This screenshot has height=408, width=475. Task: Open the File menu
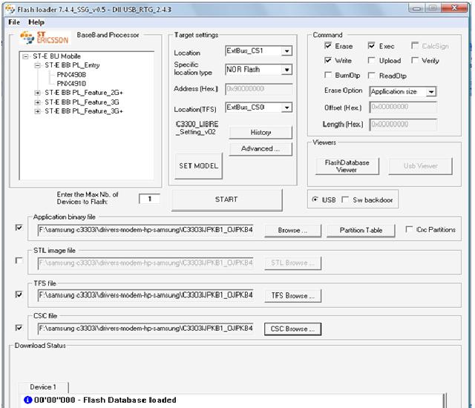(14, 22)
